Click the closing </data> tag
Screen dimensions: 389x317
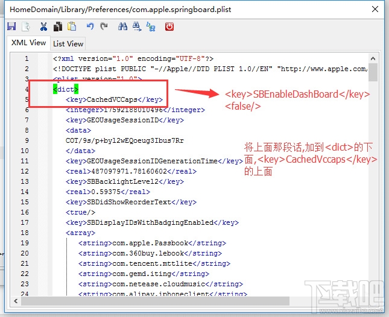pos(80,151)
